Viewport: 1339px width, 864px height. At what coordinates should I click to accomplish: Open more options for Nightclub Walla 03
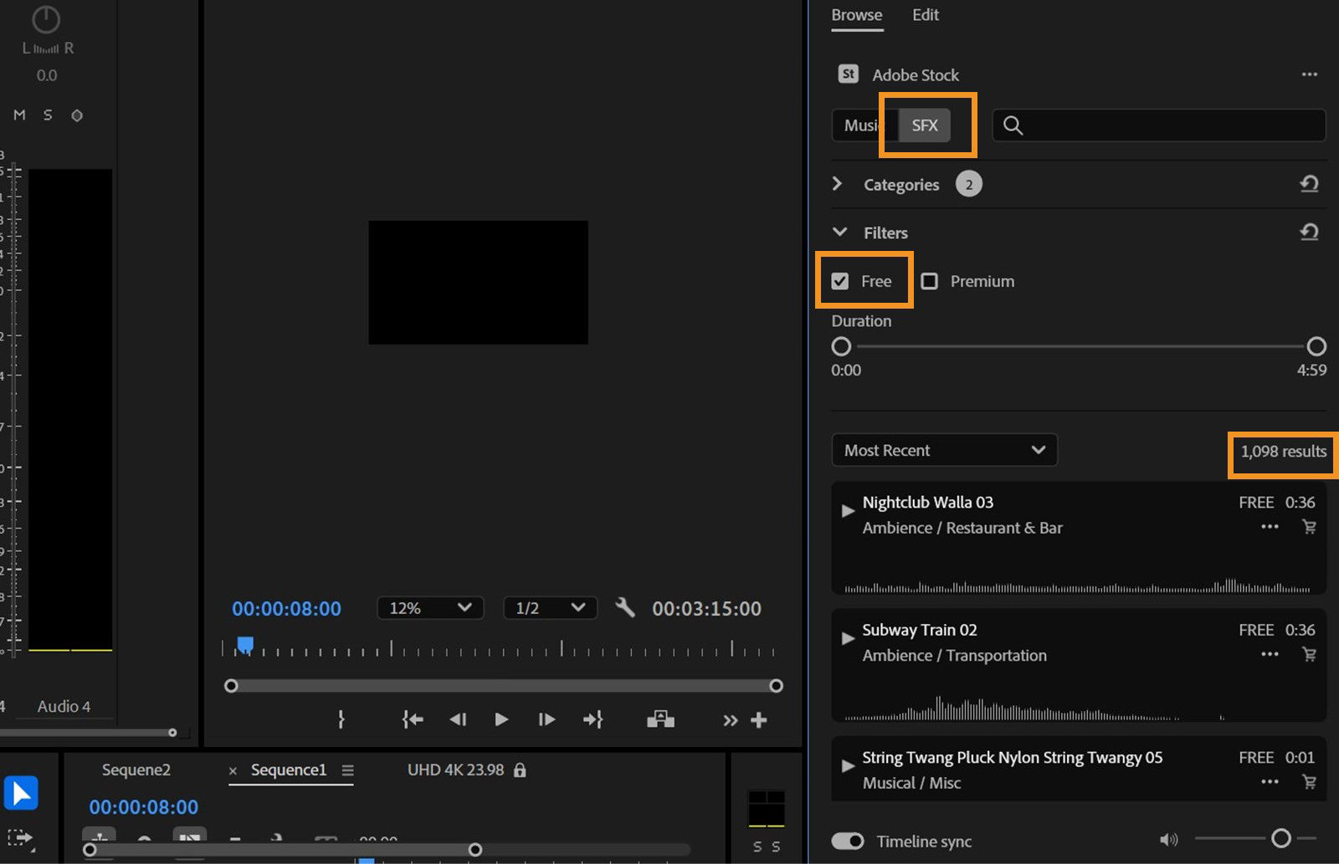click(x=1270, y=527)
